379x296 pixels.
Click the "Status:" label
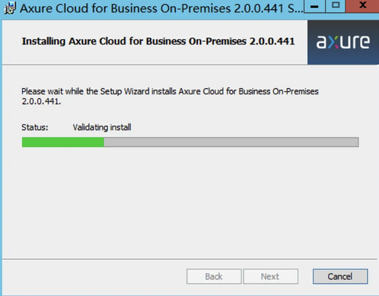tap(35, 127)
